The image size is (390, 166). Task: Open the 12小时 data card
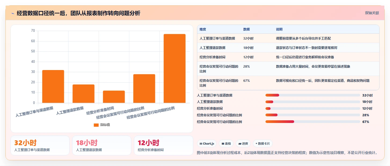(x=163, y=145)
